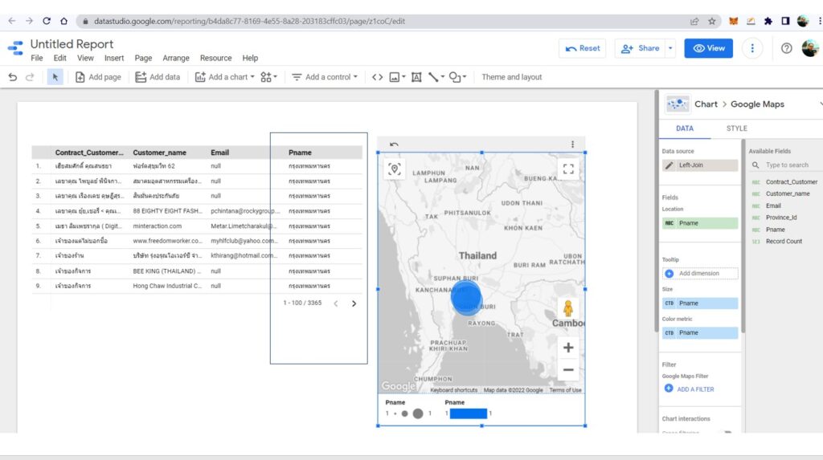The height and width of the screenshot is (460, 823).
Task: Click the available fields search box
Action: [x=786, y=165]
